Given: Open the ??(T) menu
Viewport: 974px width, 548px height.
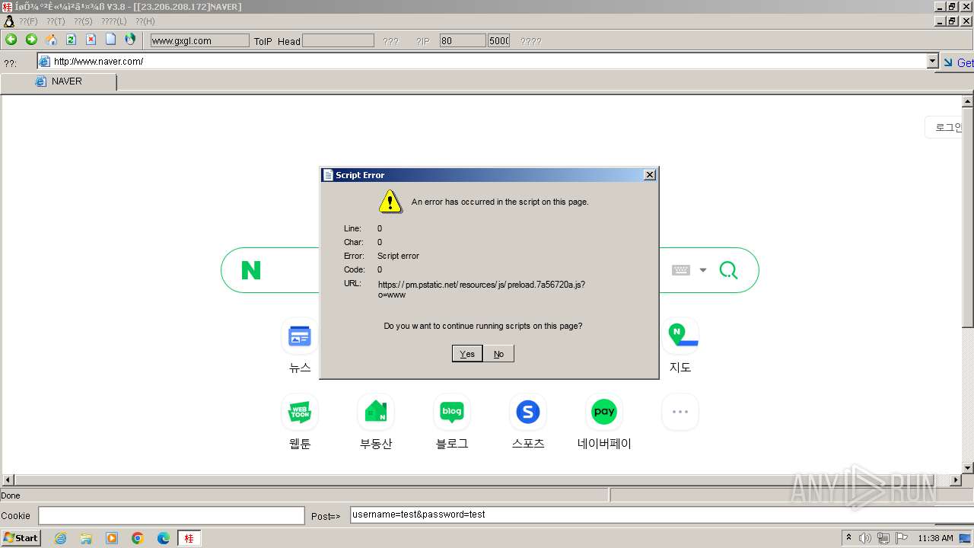Looking at the screenshot, I should click(56, 21).
